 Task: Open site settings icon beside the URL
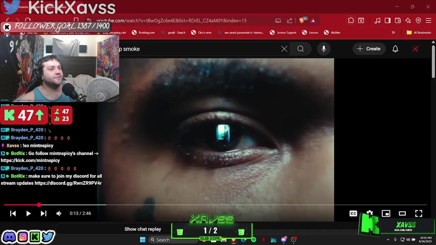89,20
